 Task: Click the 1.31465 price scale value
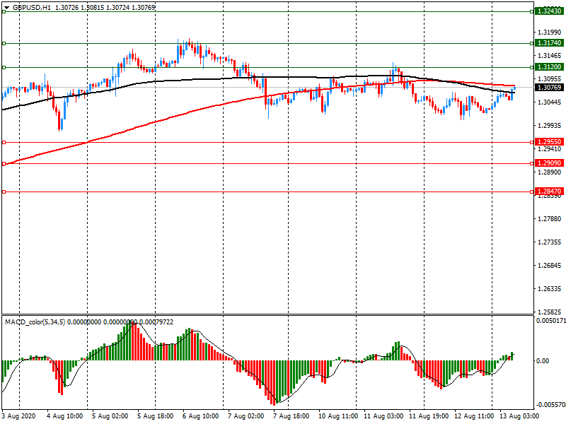click(550, 56)
